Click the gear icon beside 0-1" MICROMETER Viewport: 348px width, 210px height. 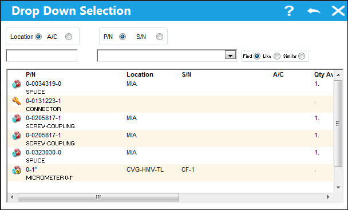[17, 170]
